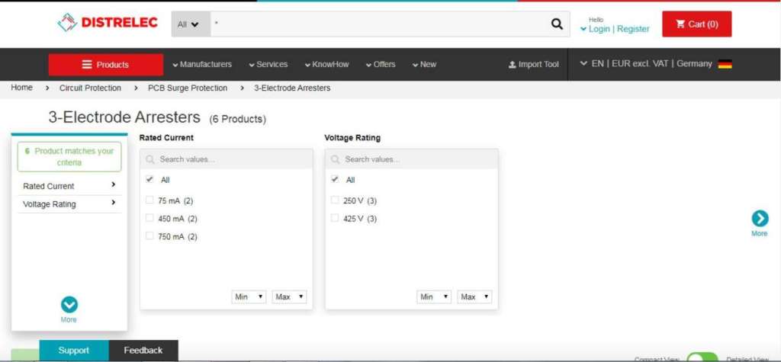The image size is (781, 362).
Task: Open the Import Tool
Action: [533, 64]
